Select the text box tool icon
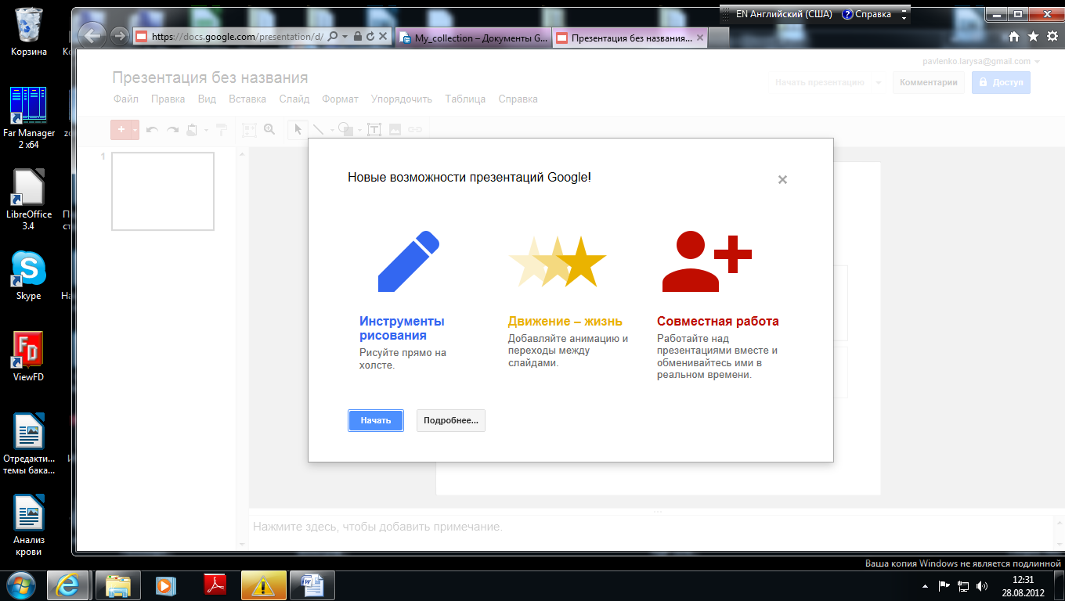 pos(374,130)
